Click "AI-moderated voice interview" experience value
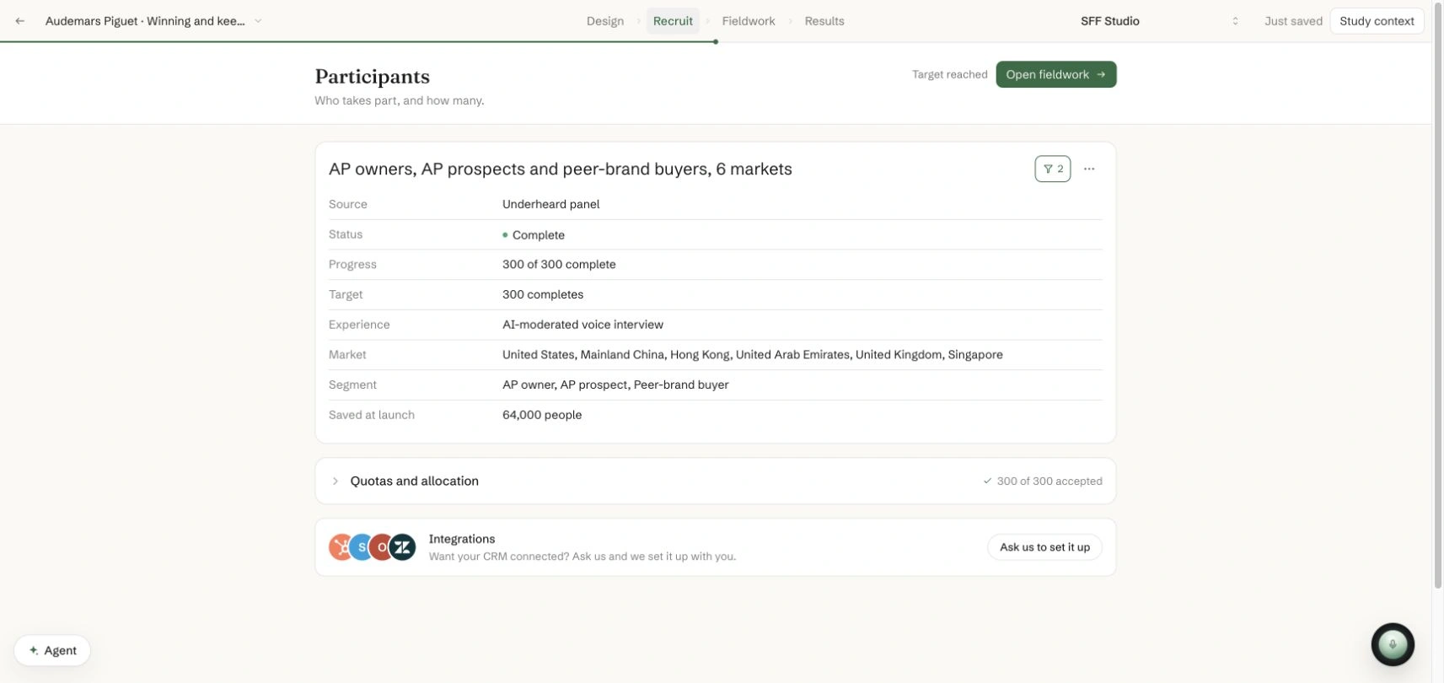 [x=582, y=325]
